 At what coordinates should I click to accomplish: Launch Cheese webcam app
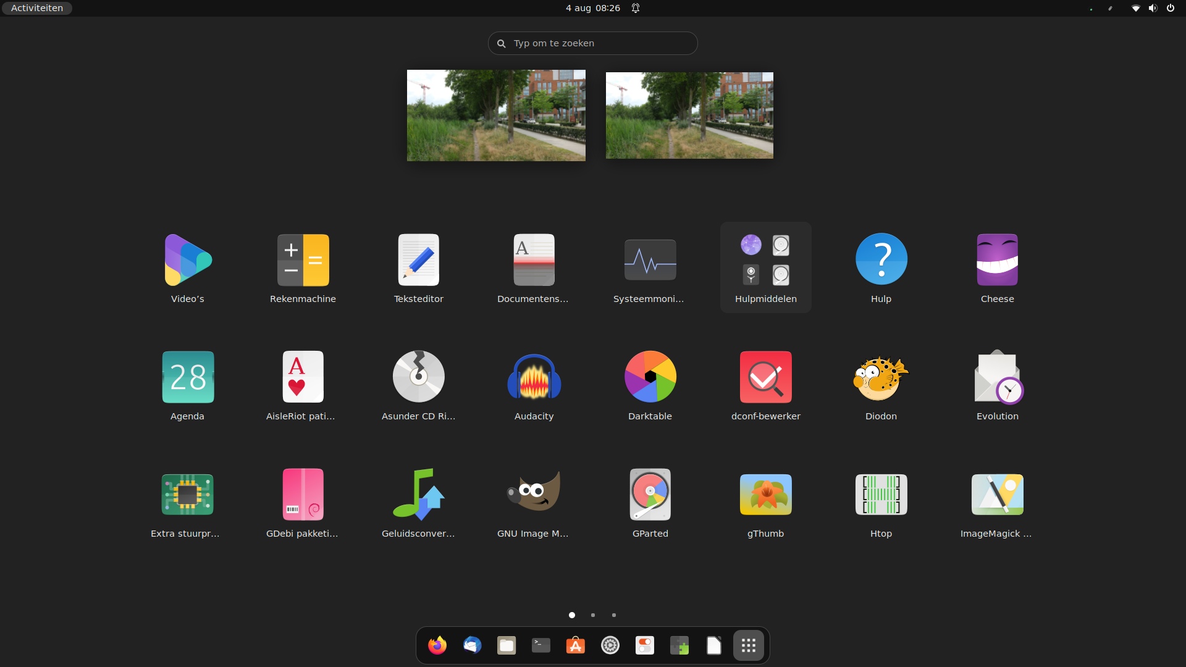point(997,260)
